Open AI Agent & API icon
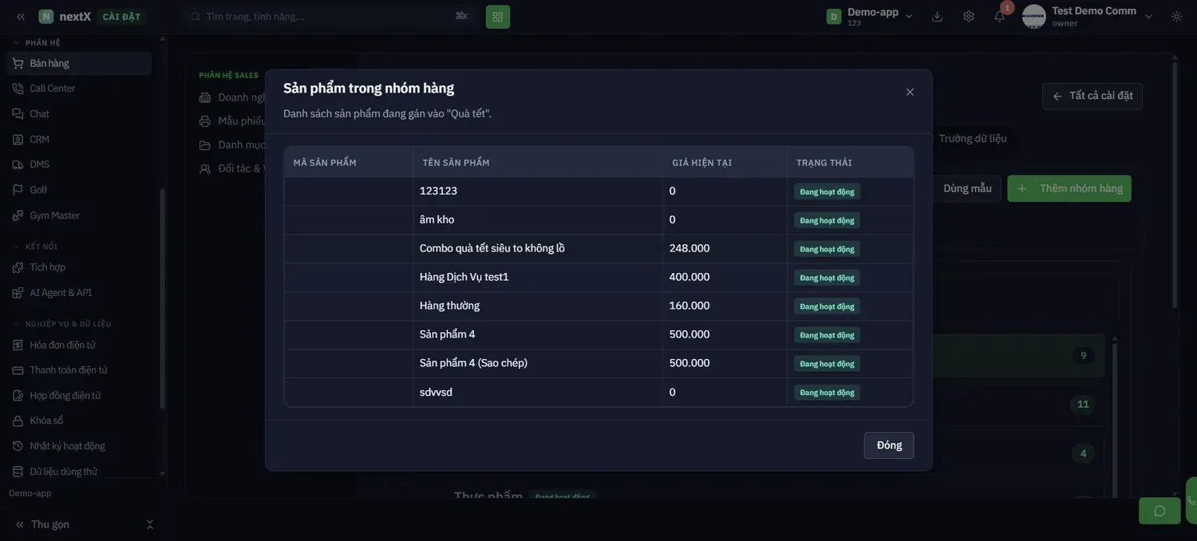 [18, 293]
